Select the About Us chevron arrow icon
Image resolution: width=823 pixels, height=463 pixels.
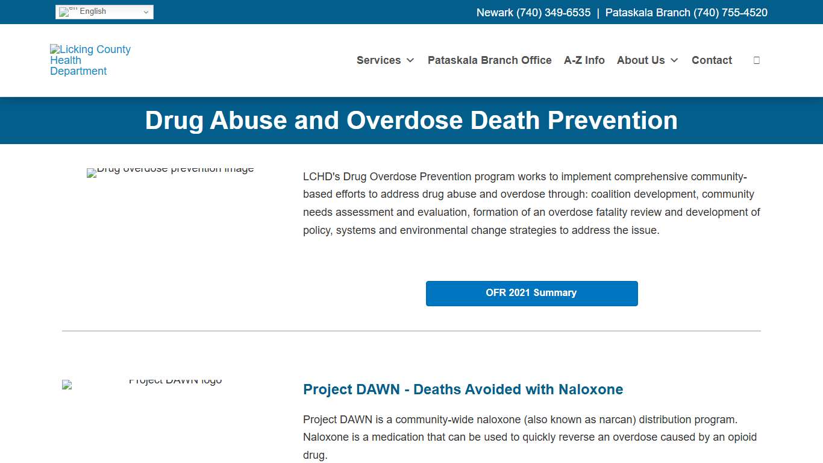point(674,60)
